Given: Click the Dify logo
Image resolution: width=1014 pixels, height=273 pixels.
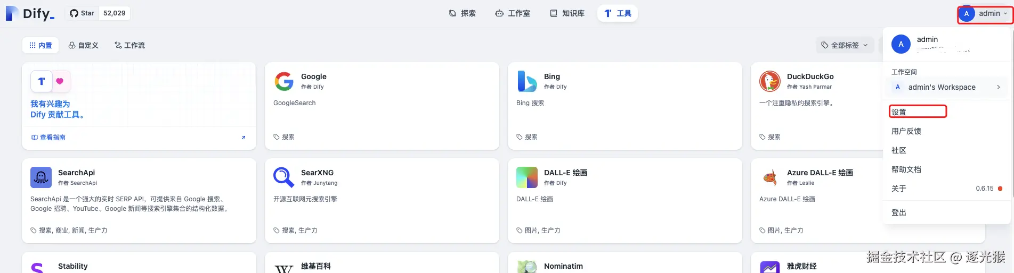Looking at the screenshot, I should (x=30, y=13).
